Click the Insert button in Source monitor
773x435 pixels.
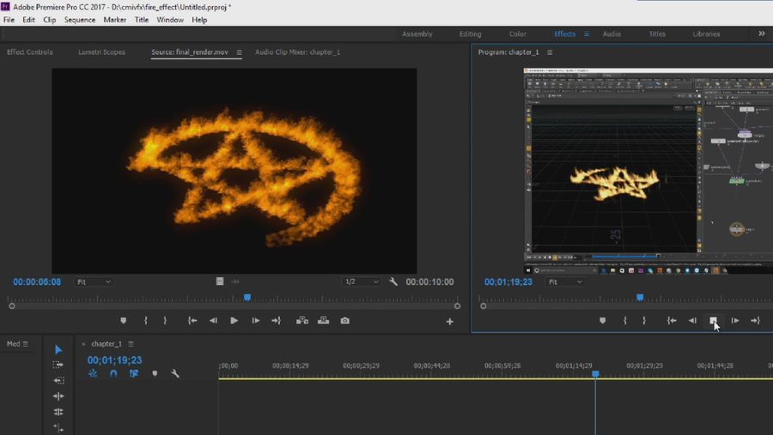click(302, 321)
